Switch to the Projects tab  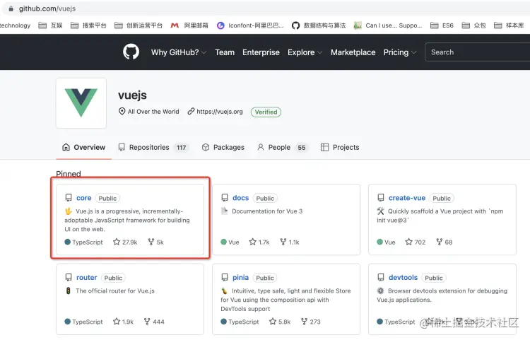click(x=340, y=147)
